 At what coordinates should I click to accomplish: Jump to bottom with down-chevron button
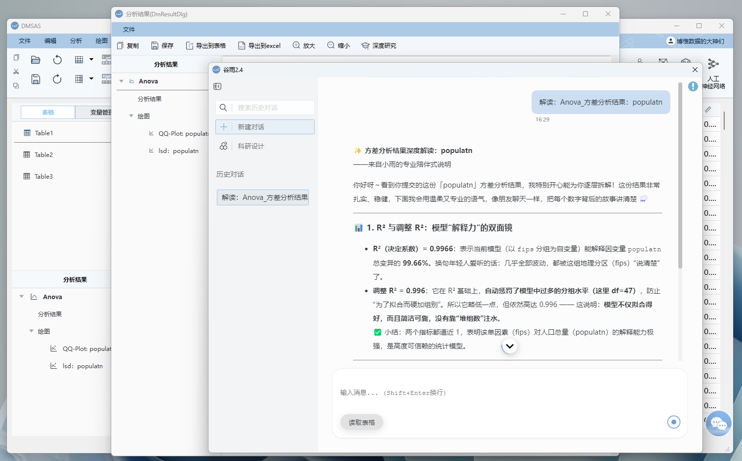click(510, 346)
